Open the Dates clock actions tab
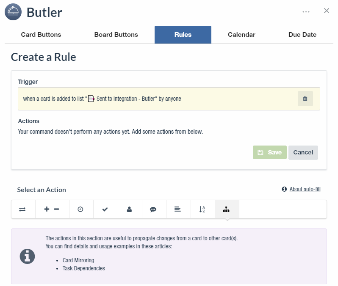 pos(81,209)
